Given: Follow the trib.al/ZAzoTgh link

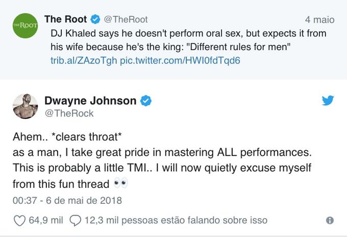Looking at the screenshot, I should [x=84, y=60].
